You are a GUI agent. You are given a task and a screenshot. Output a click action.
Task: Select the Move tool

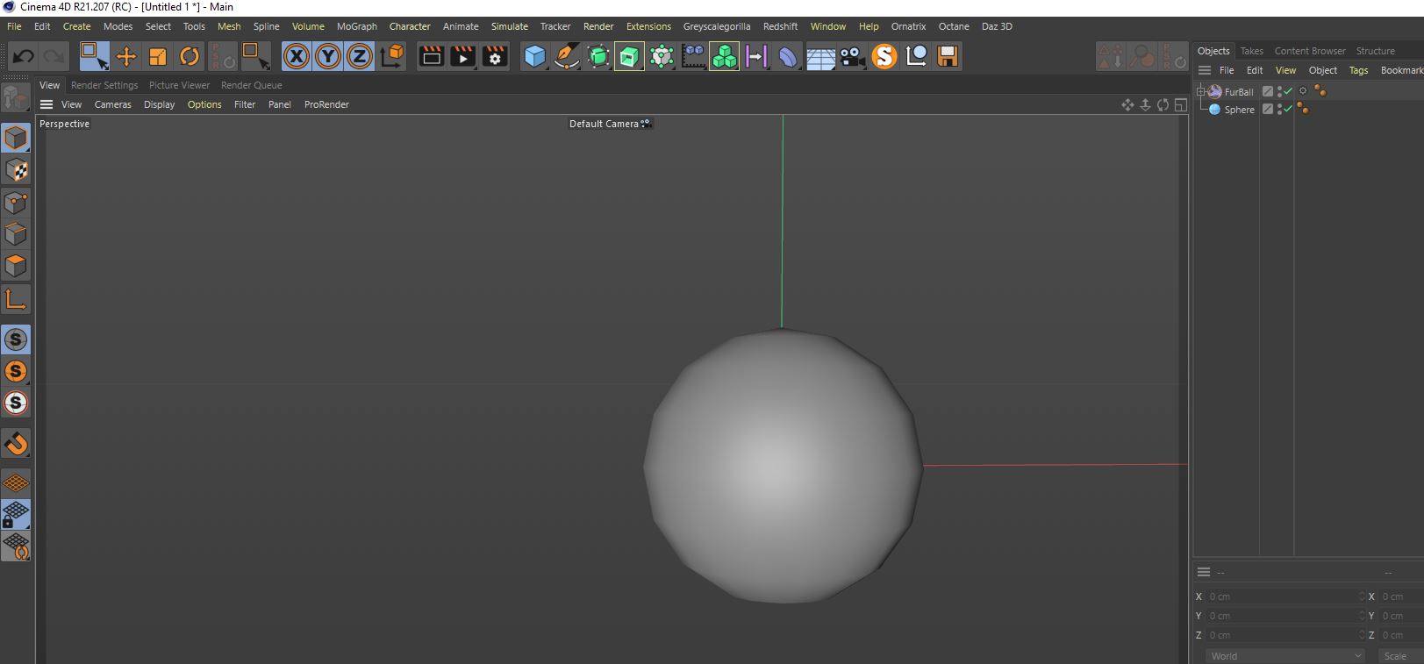coord(126,57)
